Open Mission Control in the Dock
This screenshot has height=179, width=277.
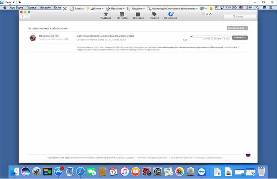click(48, 172)
